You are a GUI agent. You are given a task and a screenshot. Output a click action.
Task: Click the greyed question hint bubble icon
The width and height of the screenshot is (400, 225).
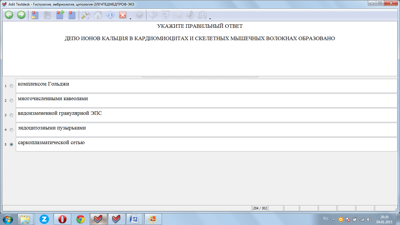153,15
